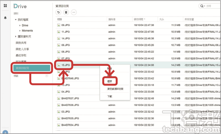Open the three-dot more actions button
This screenshot has width=221, height=134.
[74, 13]
